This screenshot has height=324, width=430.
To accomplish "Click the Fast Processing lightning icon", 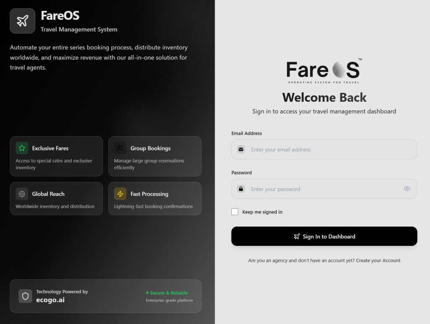I will coord(120,194).
